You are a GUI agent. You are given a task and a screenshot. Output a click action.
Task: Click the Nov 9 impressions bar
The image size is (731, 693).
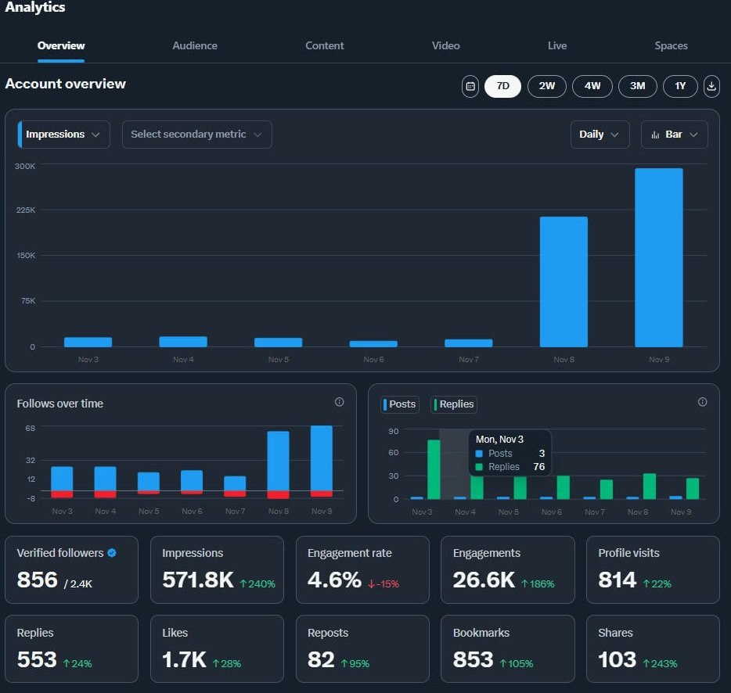point(659,257)
